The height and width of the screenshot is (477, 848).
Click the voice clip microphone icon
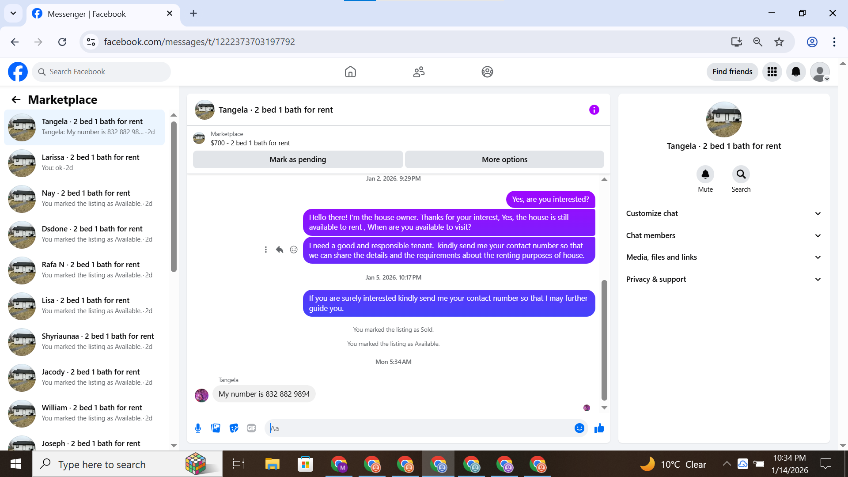tap(198, 428)
